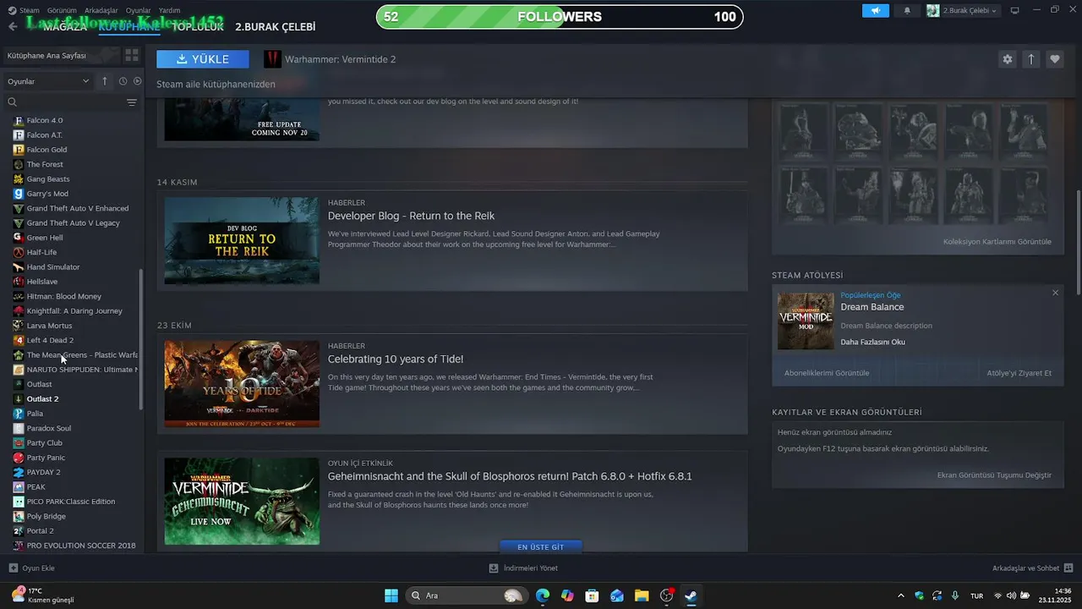The width and height of the screenshot is (1082, 609).
Task: Click the game list scrollbar
Action: [x=141, y=338]
